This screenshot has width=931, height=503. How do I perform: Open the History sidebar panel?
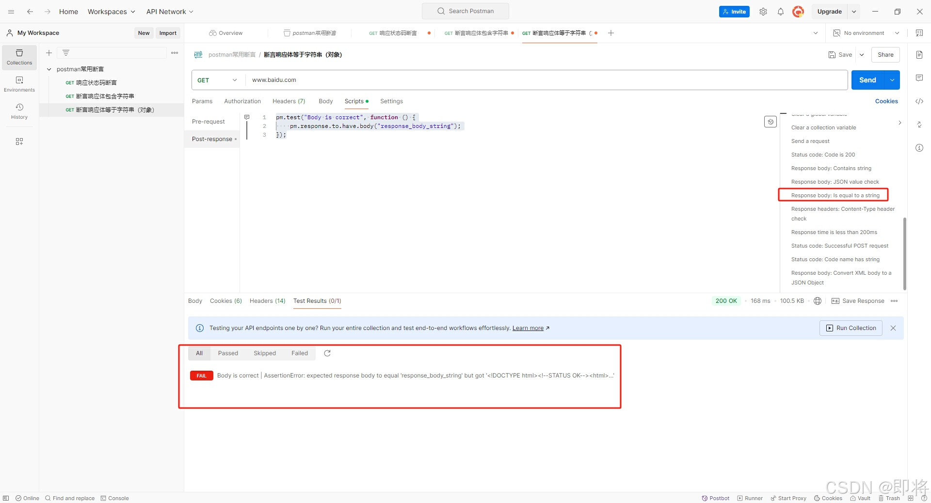coord(19,111)
